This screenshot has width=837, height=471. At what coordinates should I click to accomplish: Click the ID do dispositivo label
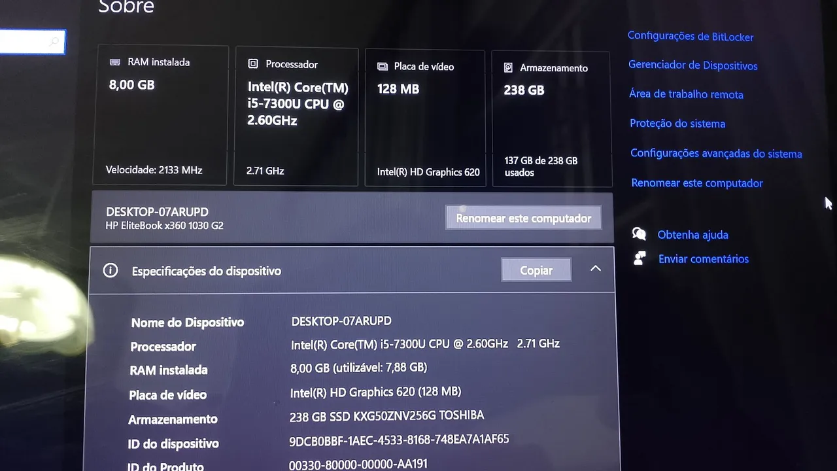point(173,444)
